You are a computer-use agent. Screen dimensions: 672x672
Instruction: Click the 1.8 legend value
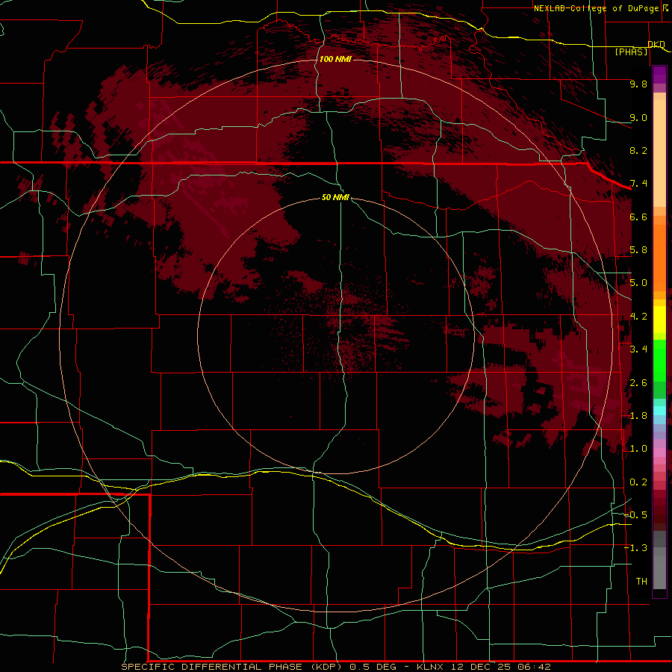[638, 416]
